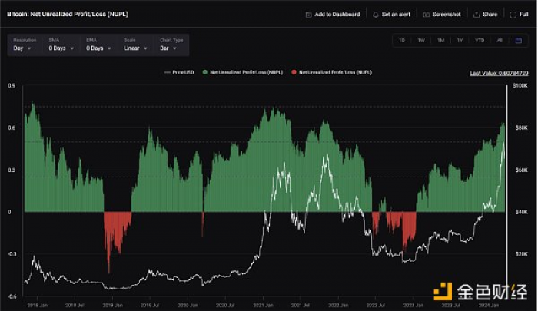
Task: Click the Share upload icon
Action: coord(477,15)
